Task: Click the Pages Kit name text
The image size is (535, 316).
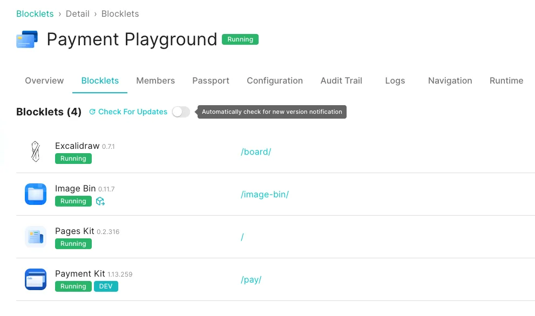Action: pos(75,231)
